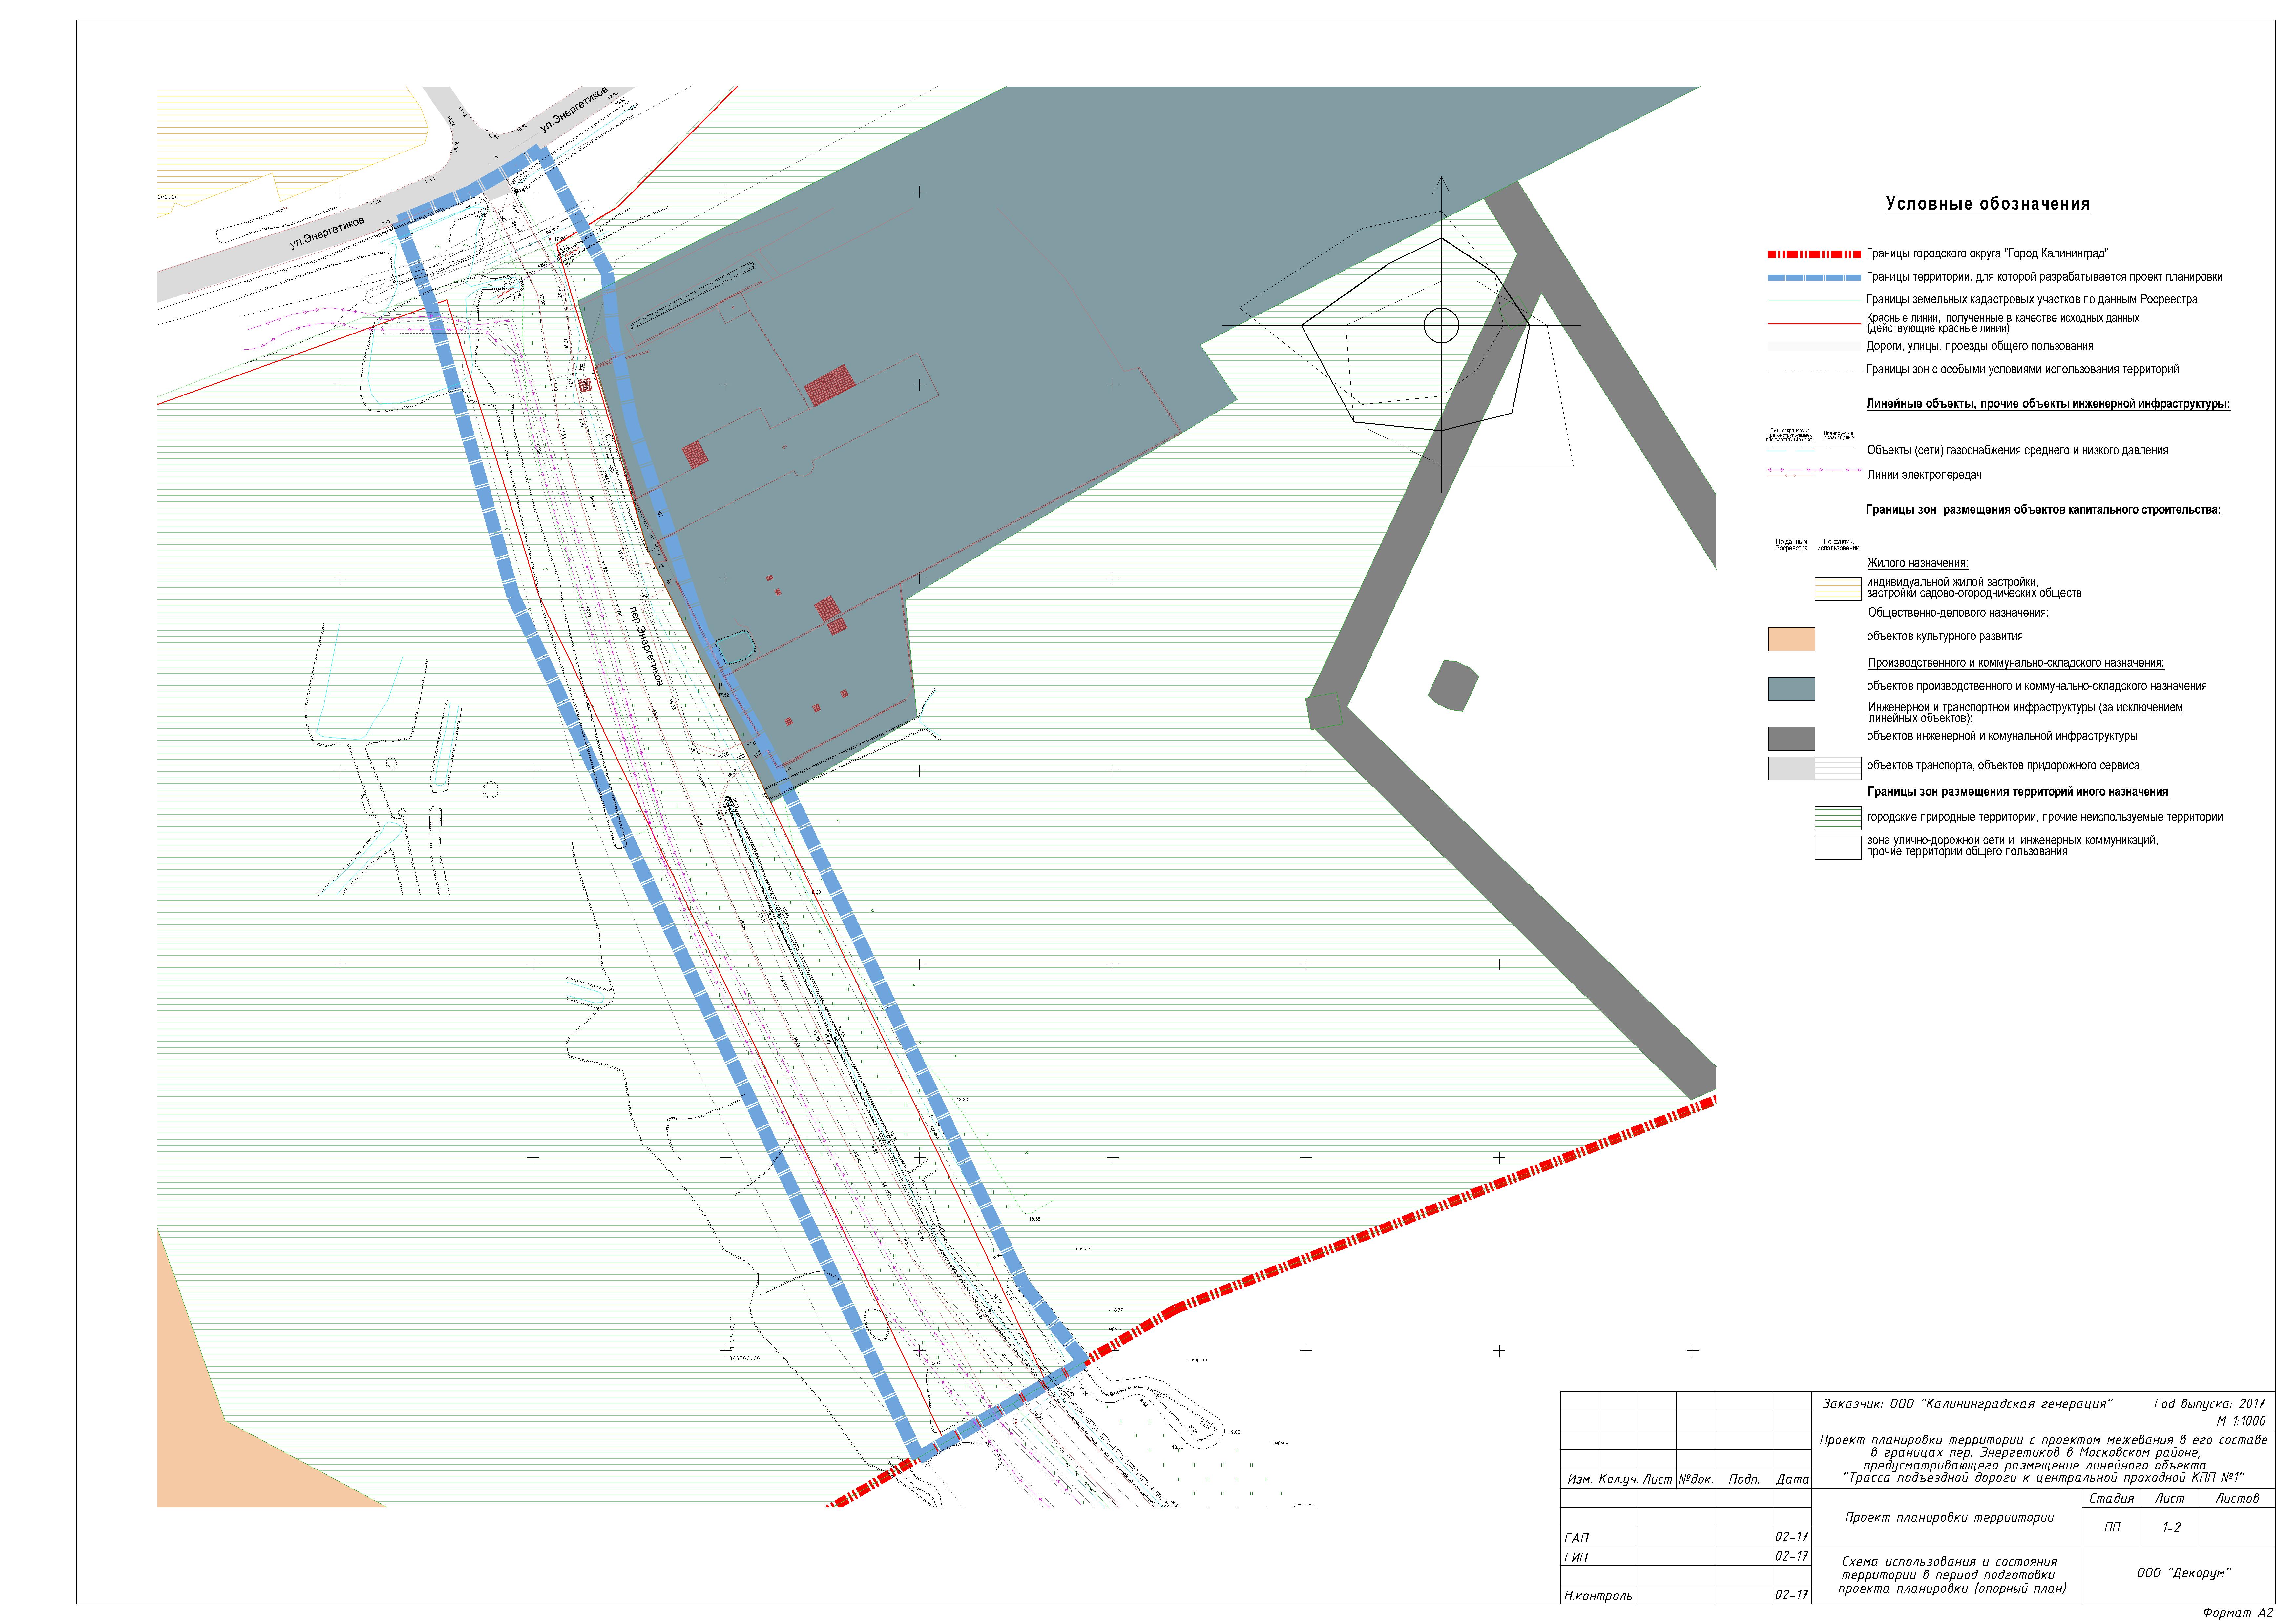Screen dimensions: 2296x1621
Task: Click the 'ГАП' row label in title block
Action: (1577, 1538)
